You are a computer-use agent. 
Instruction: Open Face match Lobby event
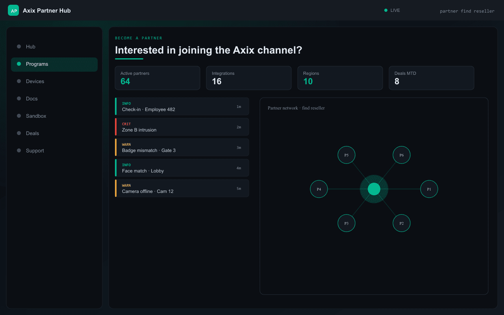coord(182,168)
